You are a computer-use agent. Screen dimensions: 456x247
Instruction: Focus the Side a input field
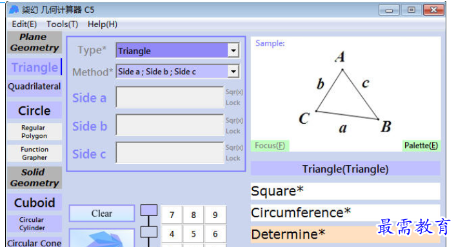(170, 97)
